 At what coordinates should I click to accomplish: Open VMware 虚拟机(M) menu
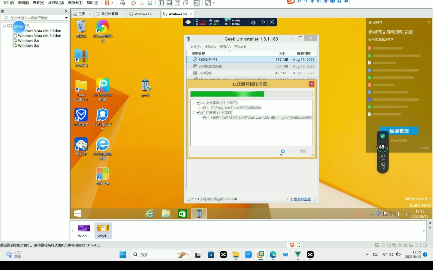point(56,3)
